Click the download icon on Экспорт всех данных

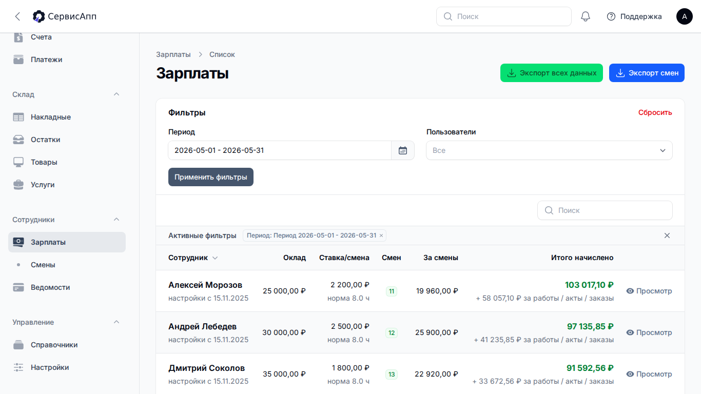tap(511, 73)
